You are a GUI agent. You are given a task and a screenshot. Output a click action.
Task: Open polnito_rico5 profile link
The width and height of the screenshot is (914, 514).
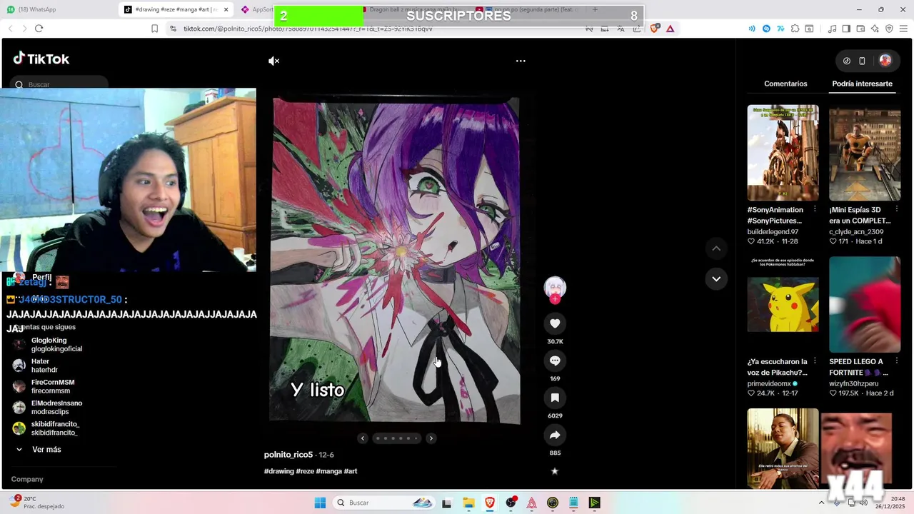click(288, 455)
